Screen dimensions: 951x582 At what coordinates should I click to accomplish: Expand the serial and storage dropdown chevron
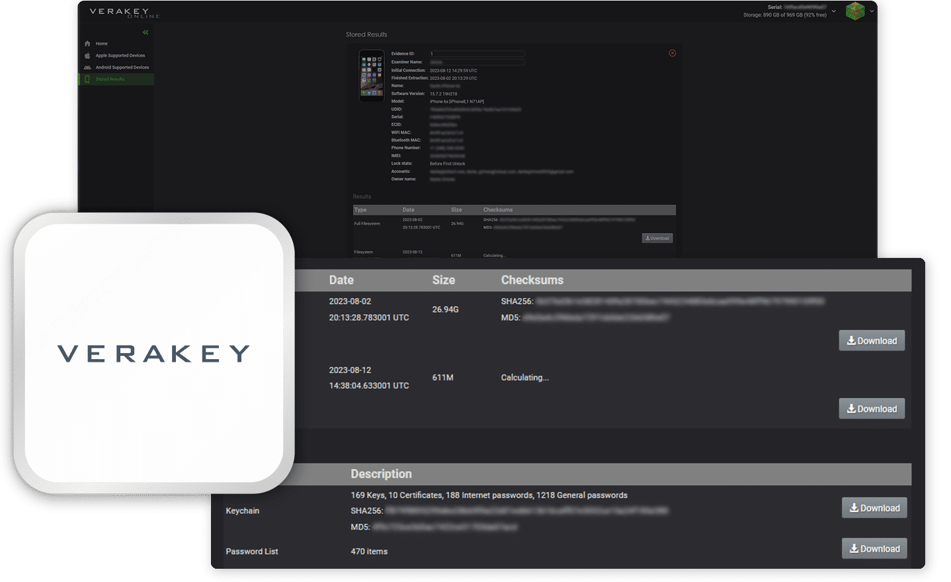pos(833,11)
